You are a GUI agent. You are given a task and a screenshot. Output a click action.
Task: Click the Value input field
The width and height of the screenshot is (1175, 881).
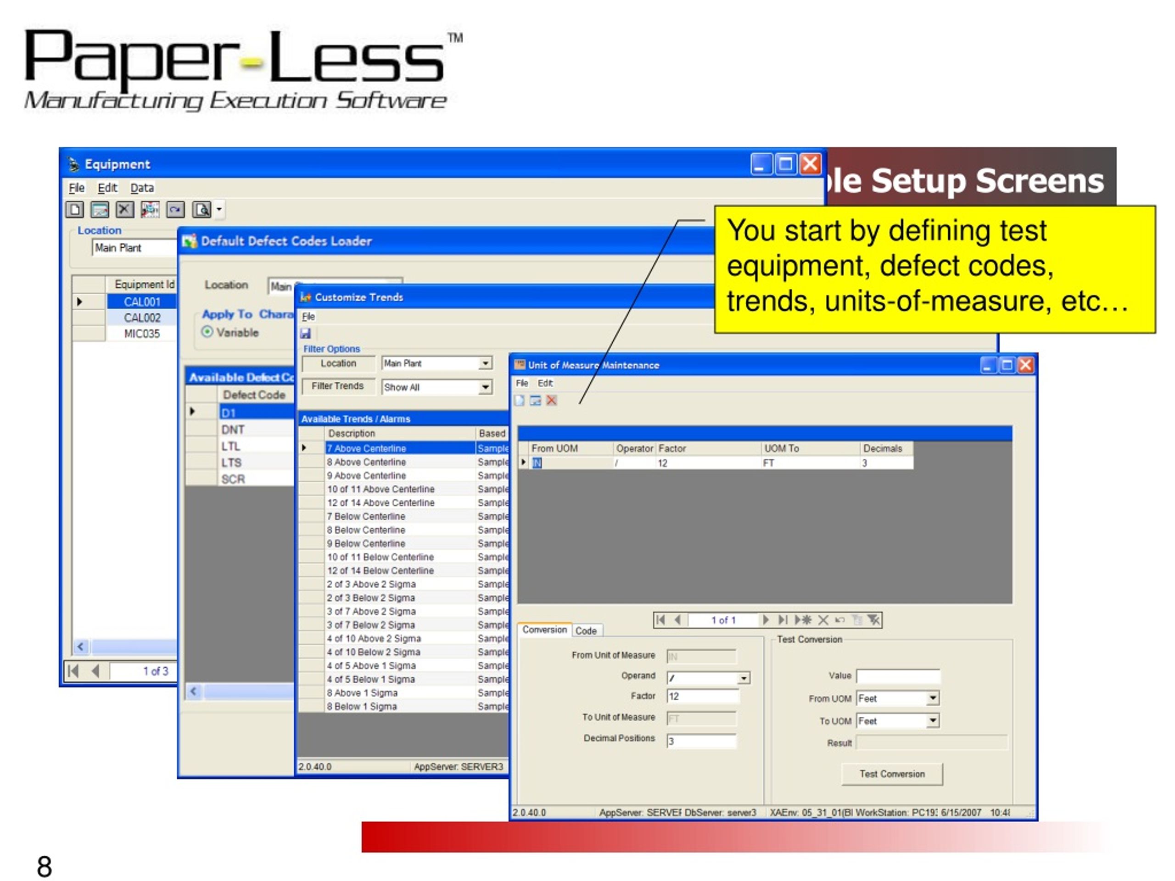pos(898,676)
